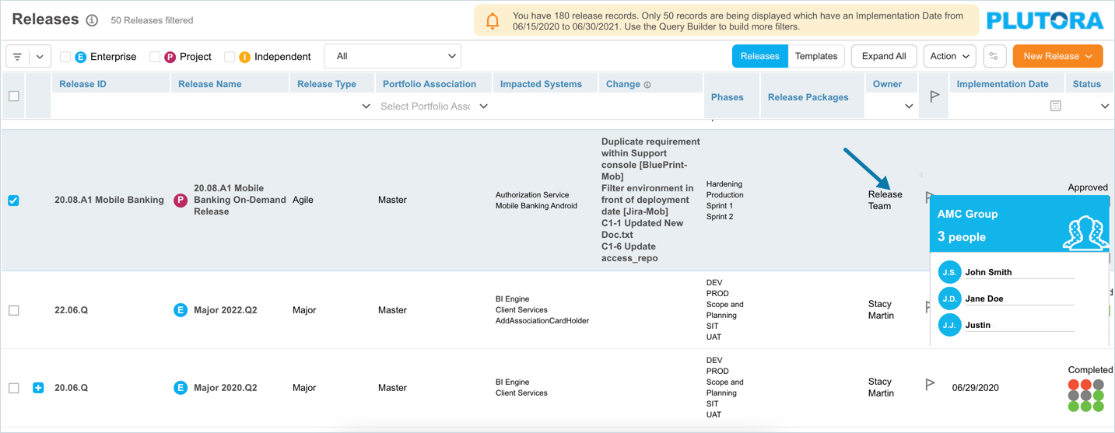Switch to the Releases tab
Viewport: 1115px width, 433px height.
tap(759, 57)
